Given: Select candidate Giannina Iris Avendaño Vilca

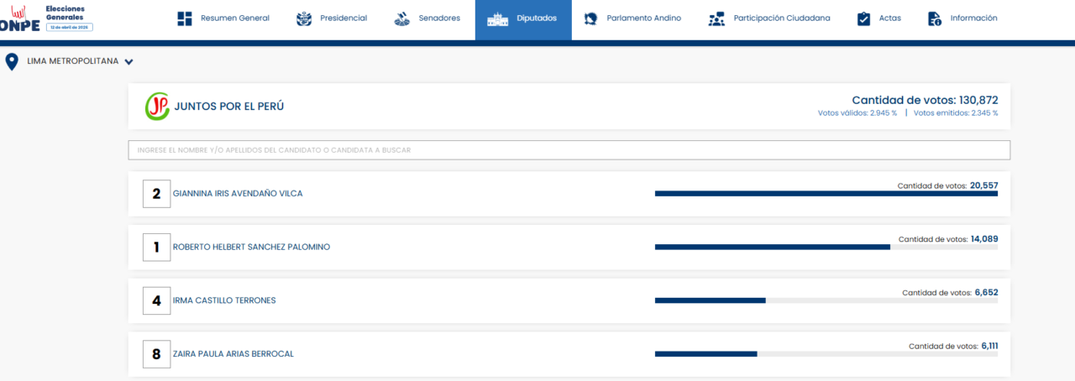Looking at the screenshot, I should 238,194.
